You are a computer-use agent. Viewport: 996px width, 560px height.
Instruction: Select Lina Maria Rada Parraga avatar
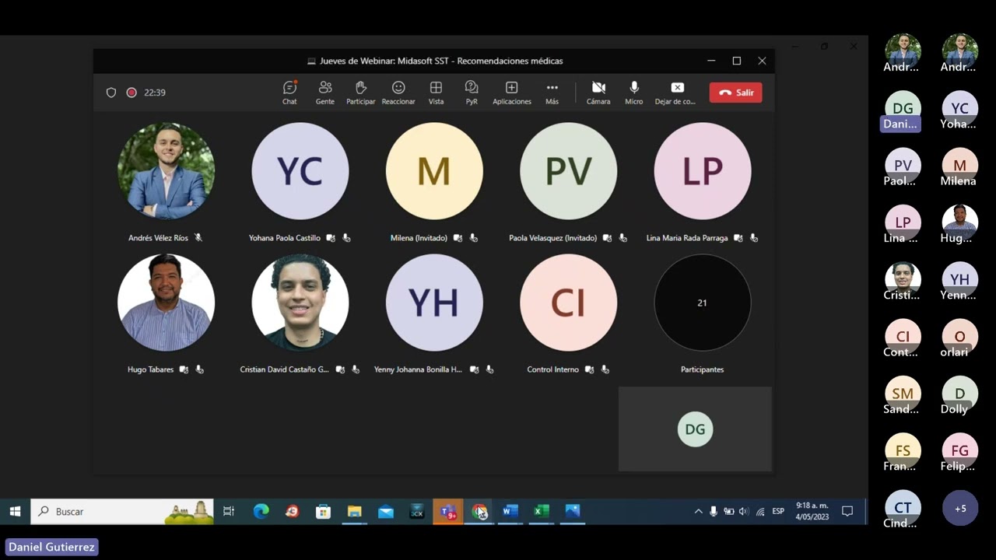[x=703, y=171]
